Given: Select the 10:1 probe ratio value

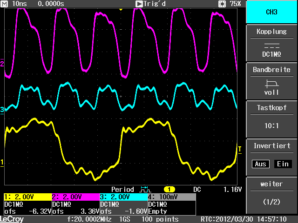Looking at the screenshot, I should [x=271, y=126].
